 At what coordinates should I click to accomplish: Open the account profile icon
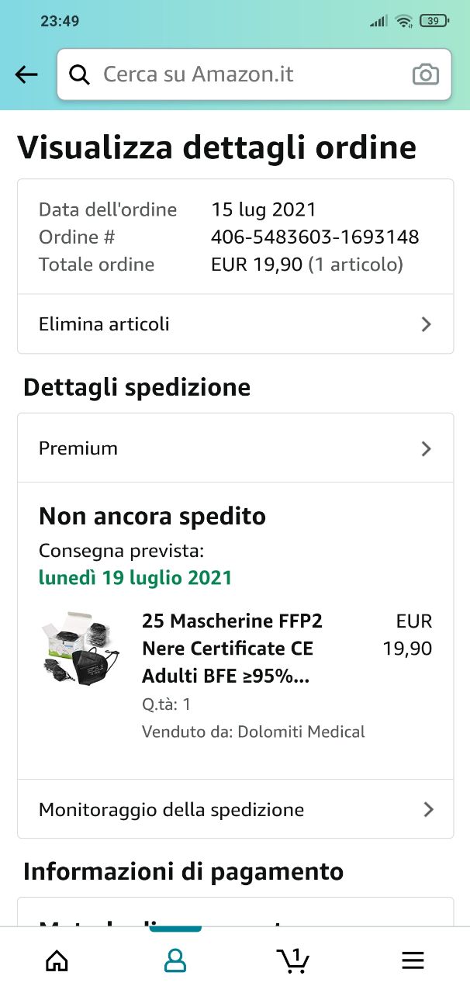click(175, 960)
